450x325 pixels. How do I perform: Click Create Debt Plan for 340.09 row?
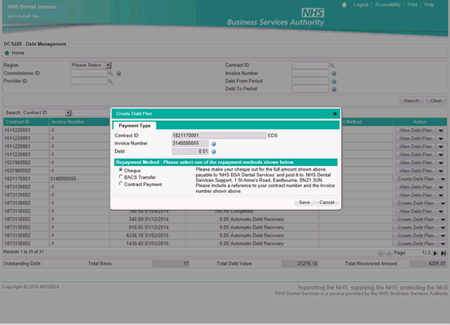416,219
